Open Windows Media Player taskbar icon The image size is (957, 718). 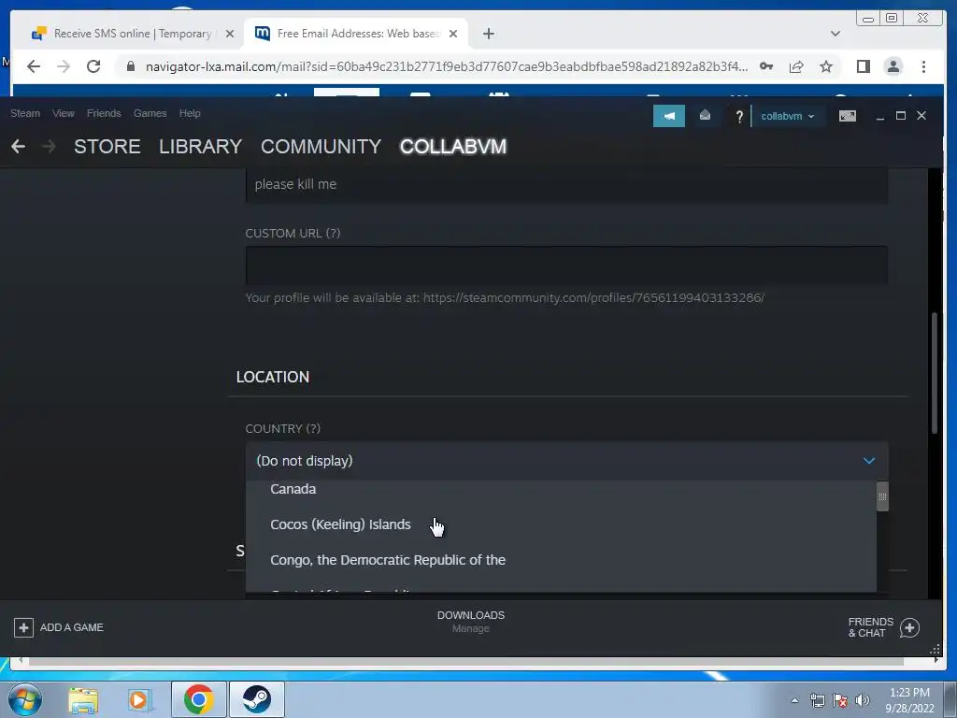point(139,699)
